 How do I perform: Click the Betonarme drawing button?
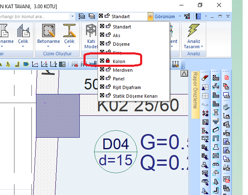48,35
